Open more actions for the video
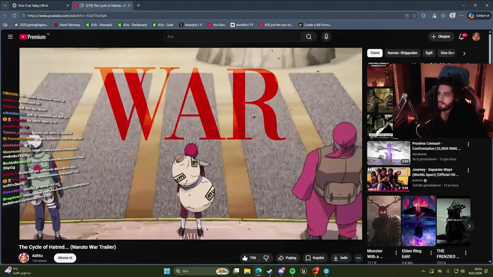Image resolution: width=493 pixels, height=277 pixels. click(358, 258)
